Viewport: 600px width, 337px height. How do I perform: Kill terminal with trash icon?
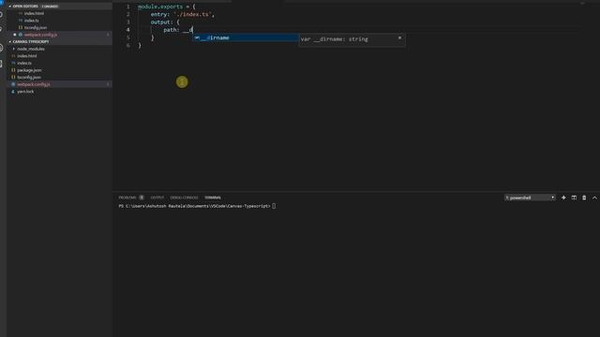(x=584, y=198)
